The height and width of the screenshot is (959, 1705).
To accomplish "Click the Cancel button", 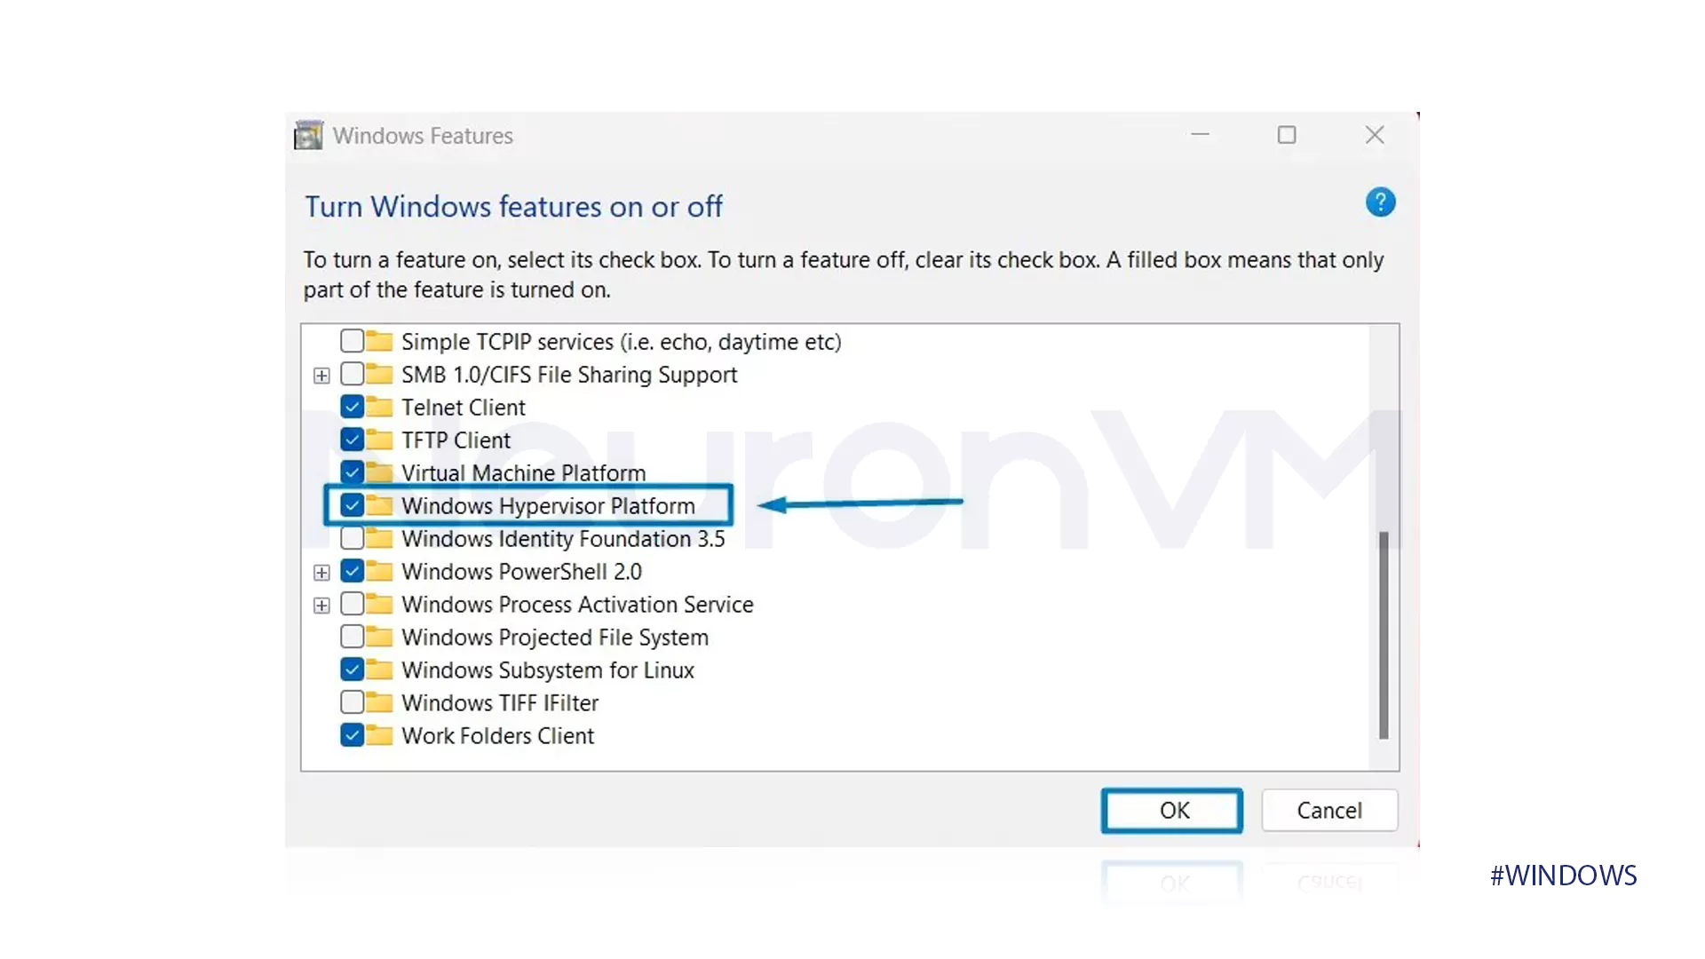I will point(1329,810).
